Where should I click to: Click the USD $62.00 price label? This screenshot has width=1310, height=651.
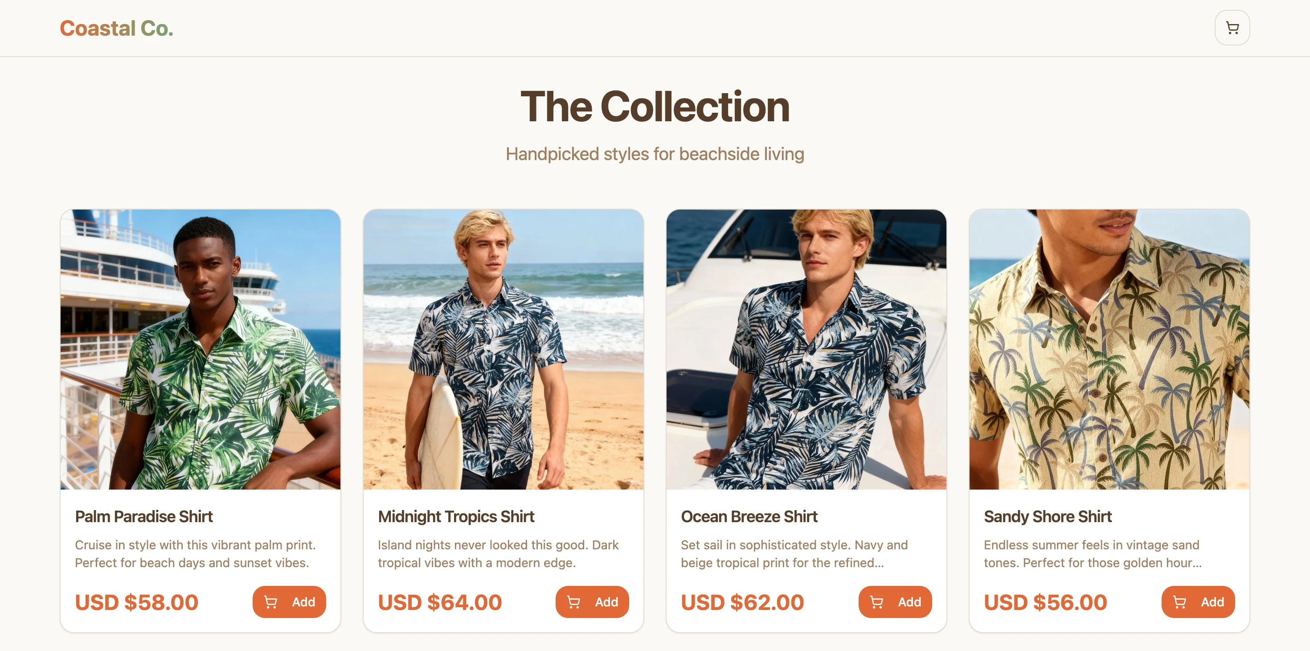coord(742,602)
